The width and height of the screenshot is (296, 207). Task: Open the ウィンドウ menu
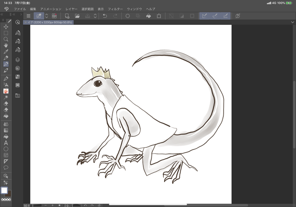(135, 9)
